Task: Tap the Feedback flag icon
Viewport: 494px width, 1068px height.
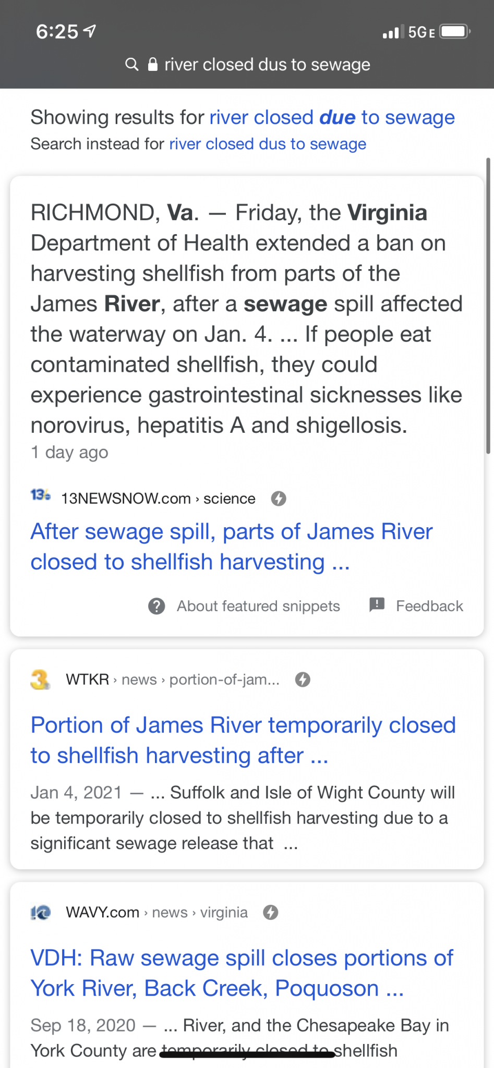Action: [x=377, y=605]
